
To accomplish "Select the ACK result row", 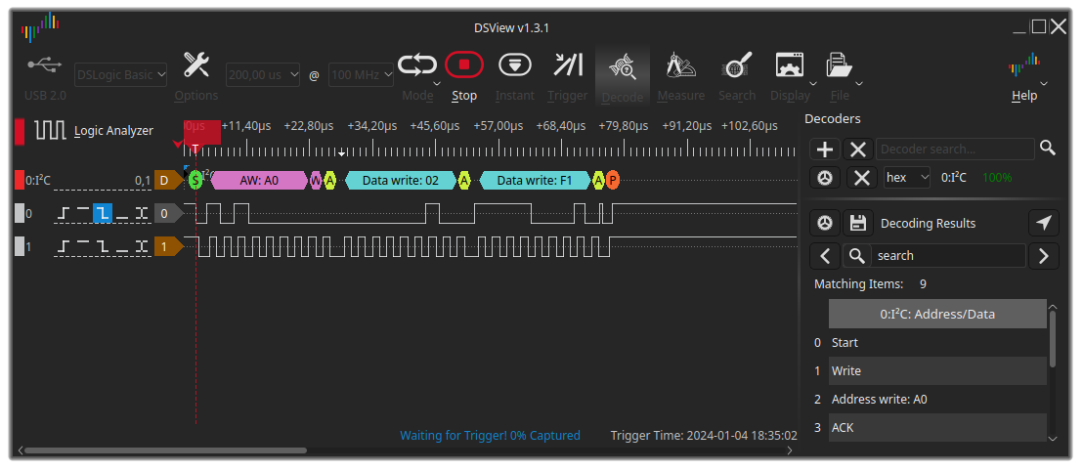I will (x=937, y=427).
